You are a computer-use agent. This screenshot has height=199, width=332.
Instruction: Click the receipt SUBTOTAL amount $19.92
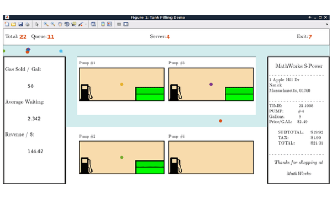[x=317, y=132]
